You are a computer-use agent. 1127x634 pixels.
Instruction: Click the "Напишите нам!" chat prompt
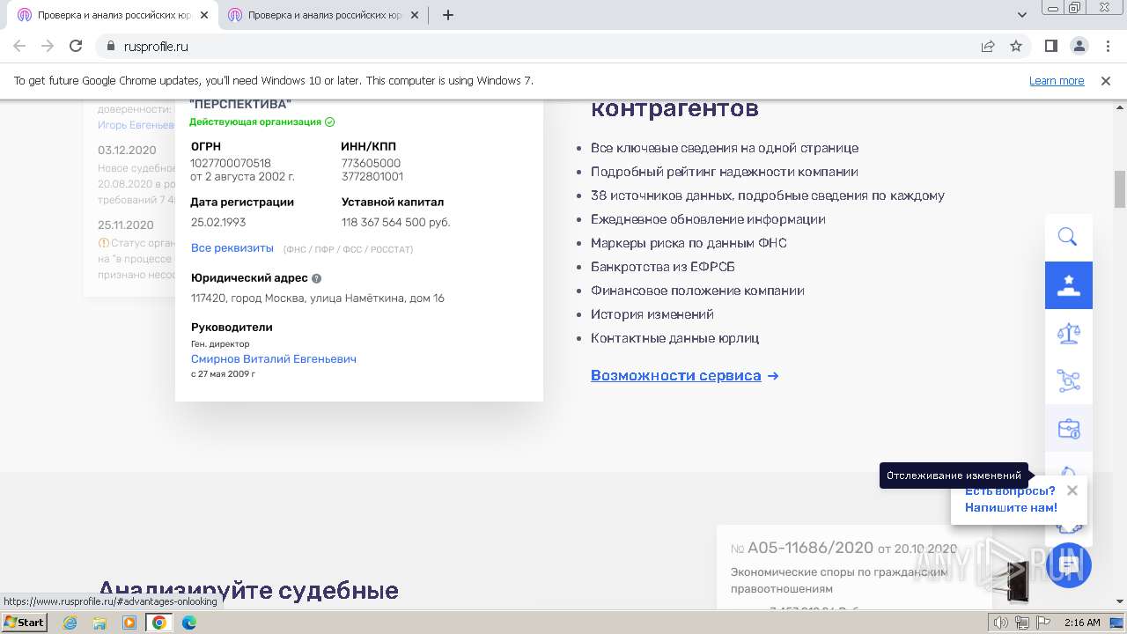point(1011,507)
